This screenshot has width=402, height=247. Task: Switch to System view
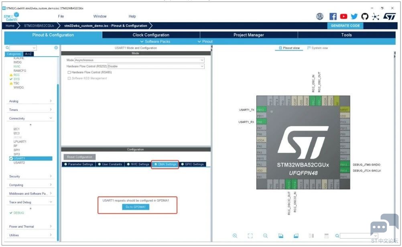(x=317, y=48)
